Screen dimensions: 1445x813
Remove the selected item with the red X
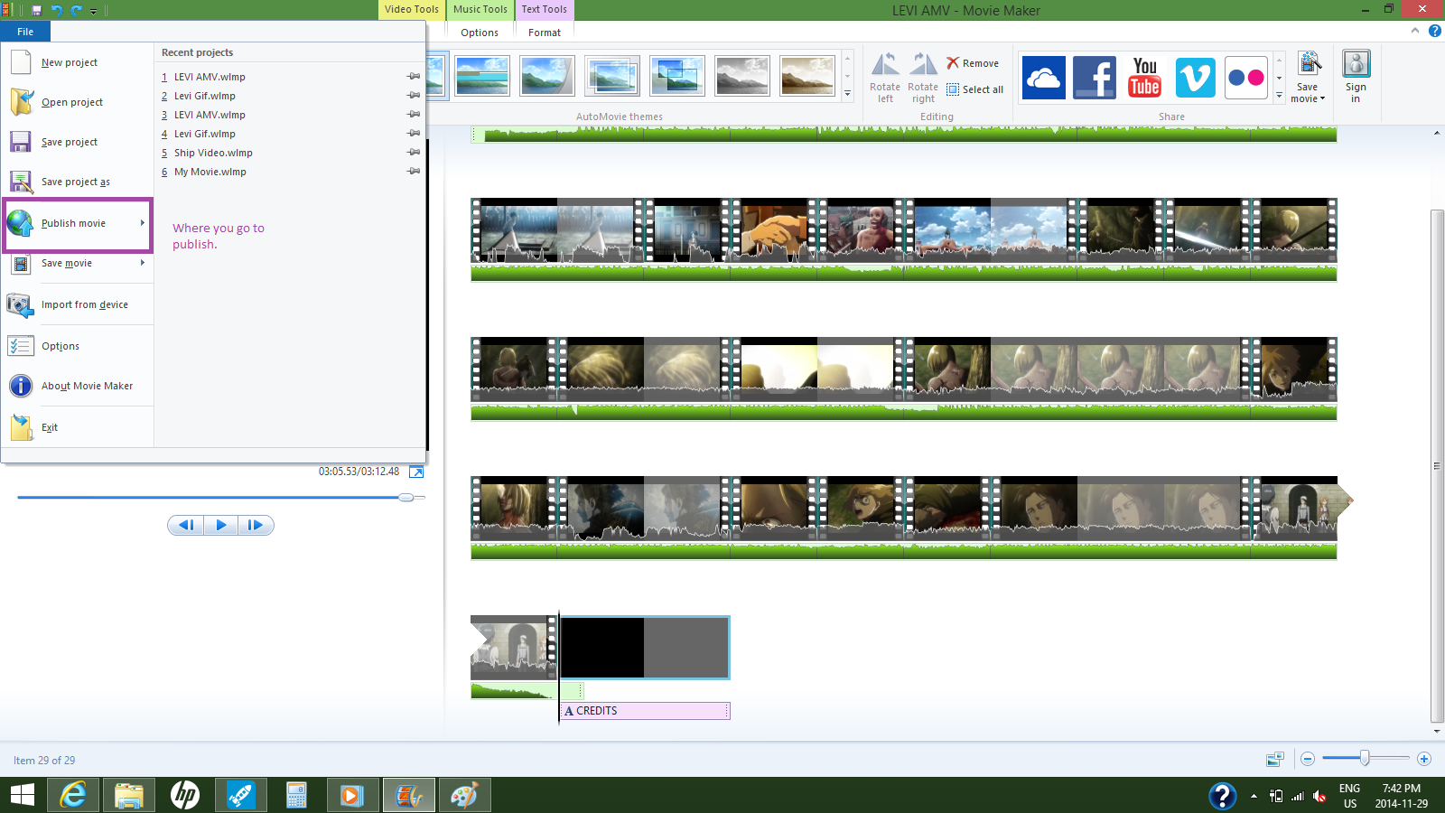click(973, 63)
